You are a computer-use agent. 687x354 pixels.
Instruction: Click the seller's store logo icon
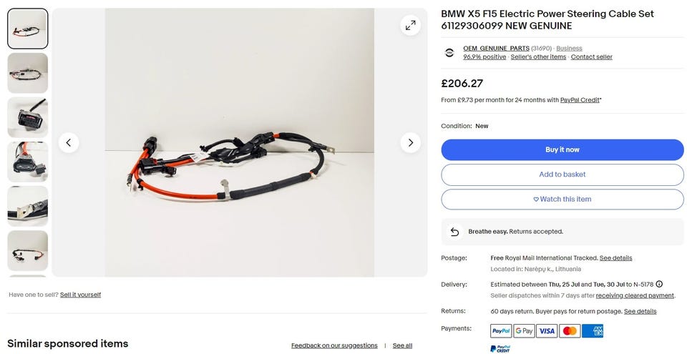coord(449,53)
